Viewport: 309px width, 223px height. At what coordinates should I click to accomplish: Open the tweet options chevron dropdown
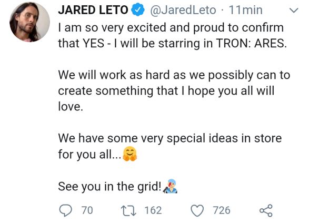[294, 10]
